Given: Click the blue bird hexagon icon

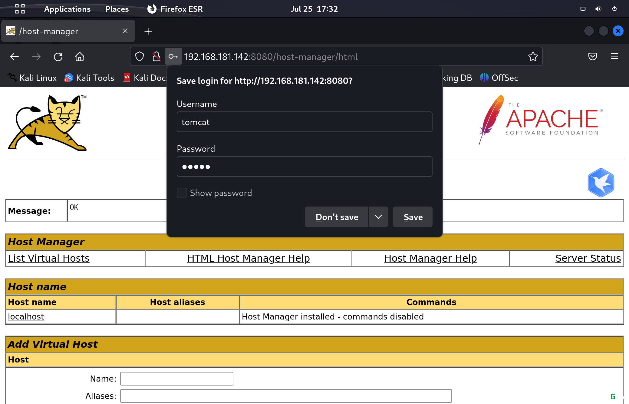Looking at the screenshot, I should tap(601, 183).
